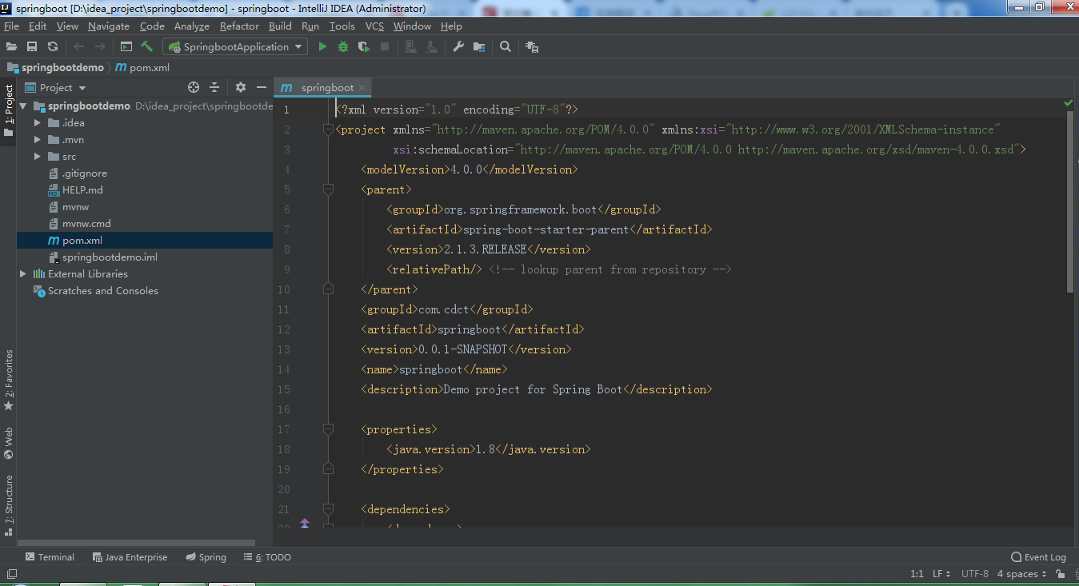Open the Refactor menu
The image size is (1079, 586).
[x=239, y=26]
